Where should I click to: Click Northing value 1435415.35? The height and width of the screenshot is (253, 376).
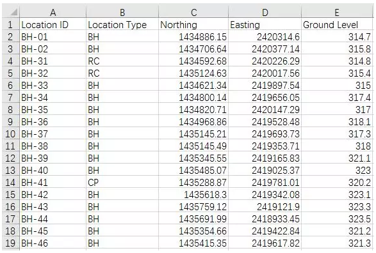193,243
